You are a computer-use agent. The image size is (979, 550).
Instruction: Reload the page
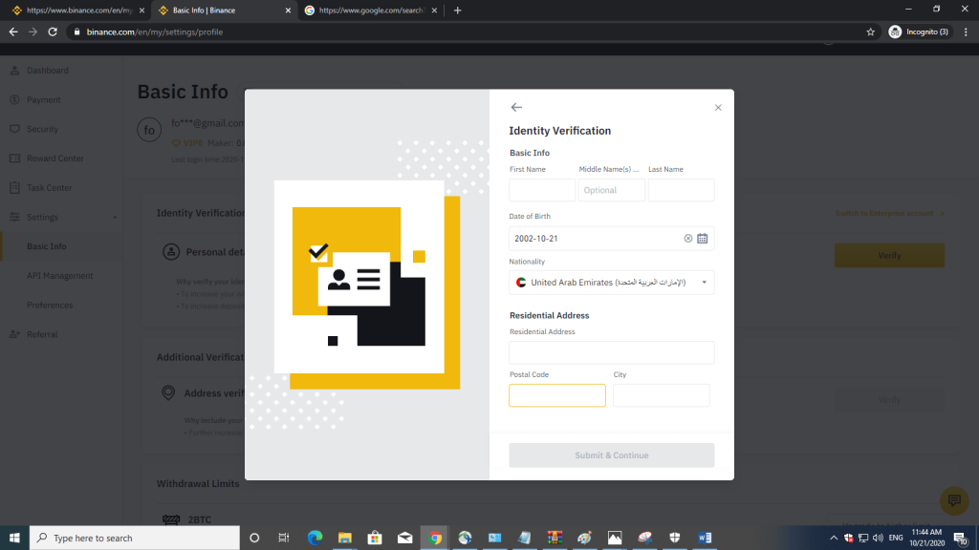coord(53,32)
